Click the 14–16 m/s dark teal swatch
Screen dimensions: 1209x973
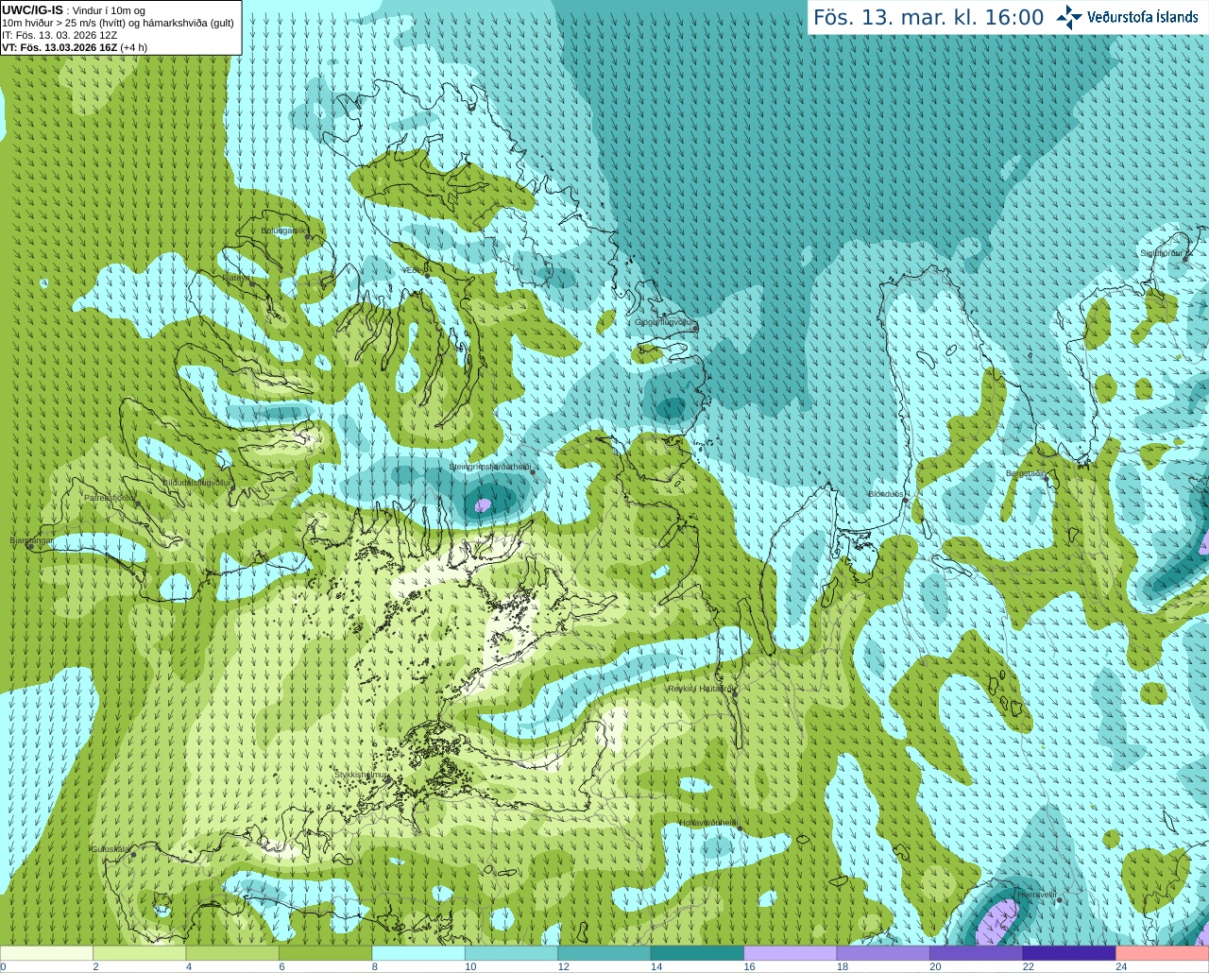click(697, 953)
